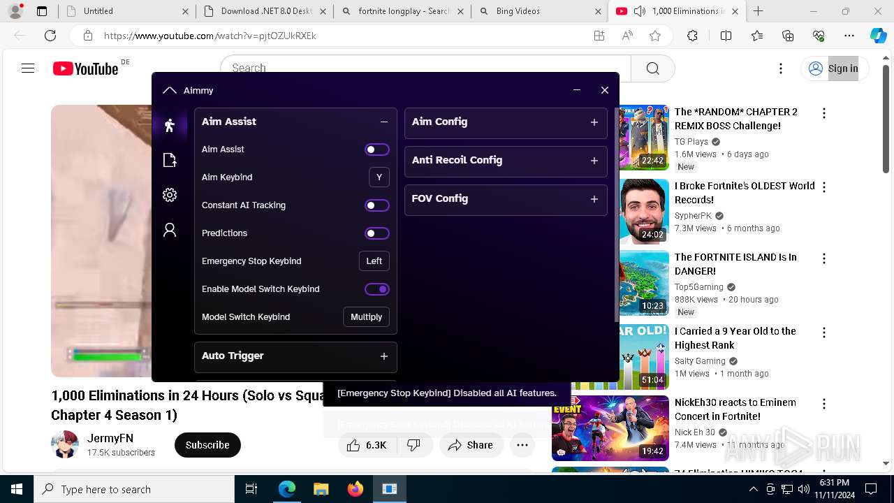Viewport: 894px width, 503px height.
Task: Open options for SypherPK video
Action: (x=824, y=187)
